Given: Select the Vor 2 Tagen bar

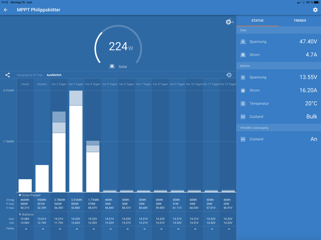Looking at the screenshot, I should pyautogui.click(x=59, y=152).
